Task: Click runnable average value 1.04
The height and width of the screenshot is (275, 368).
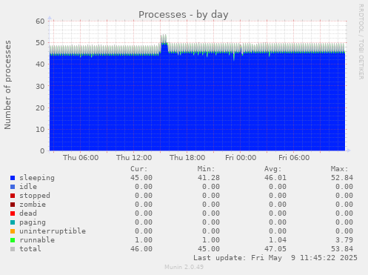Action: pos(278,240)
